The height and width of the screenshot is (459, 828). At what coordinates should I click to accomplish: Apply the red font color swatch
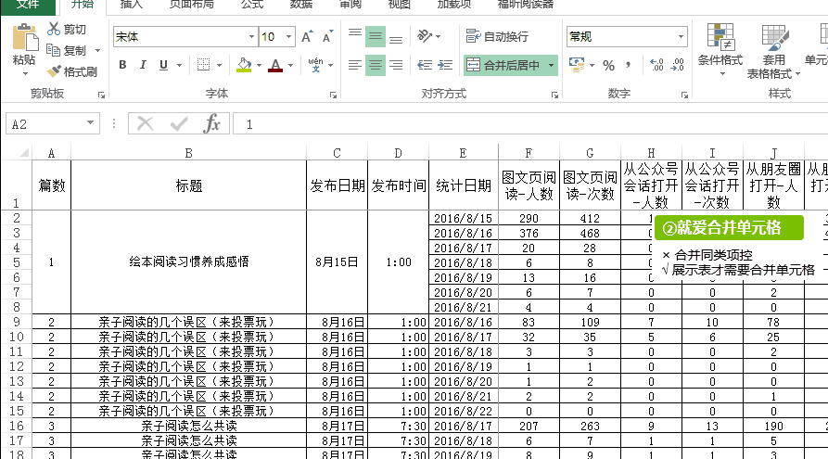click(274, 65)
